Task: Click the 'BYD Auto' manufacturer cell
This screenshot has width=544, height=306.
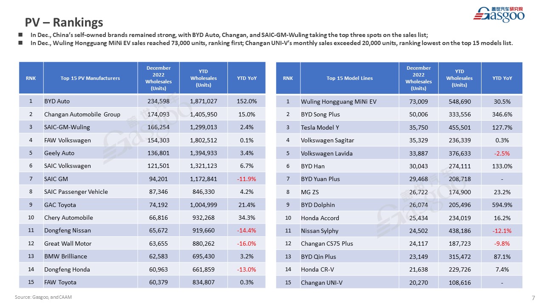Action: coord(90,101)
